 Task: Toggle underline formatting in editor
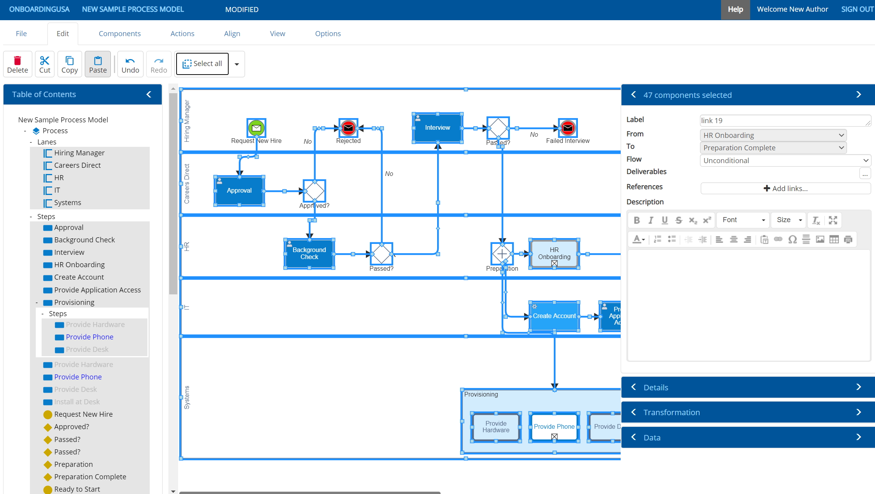click(665, 220)
